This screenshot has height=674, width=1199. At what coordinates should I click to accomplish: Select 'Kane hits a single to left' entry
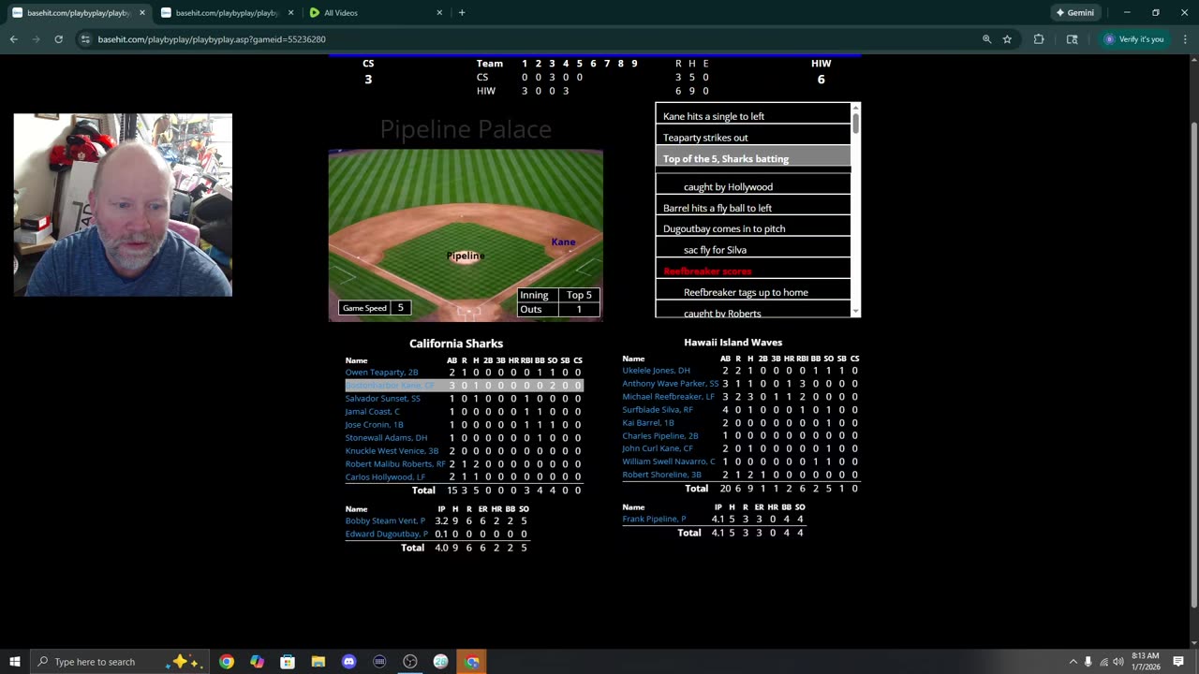(753, 116)
